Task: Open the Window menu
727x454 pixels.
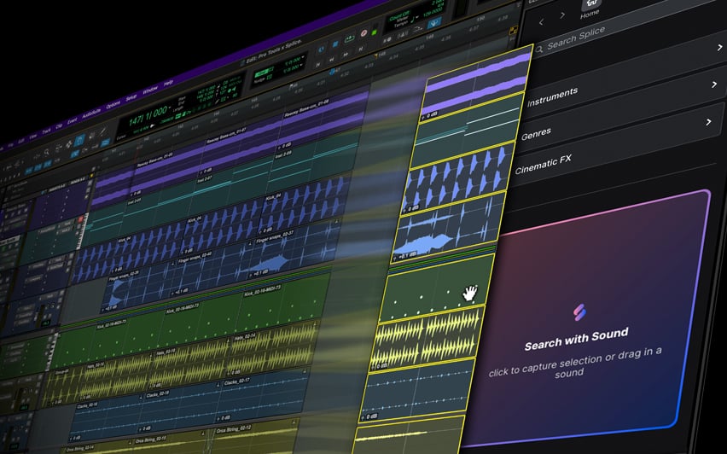Action: click(x=149, y=88)
